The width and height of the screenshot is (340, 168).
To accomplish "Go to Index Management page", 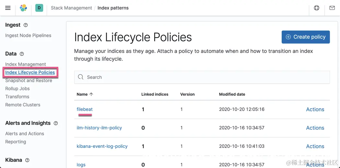I will click(x=26, y=64).
